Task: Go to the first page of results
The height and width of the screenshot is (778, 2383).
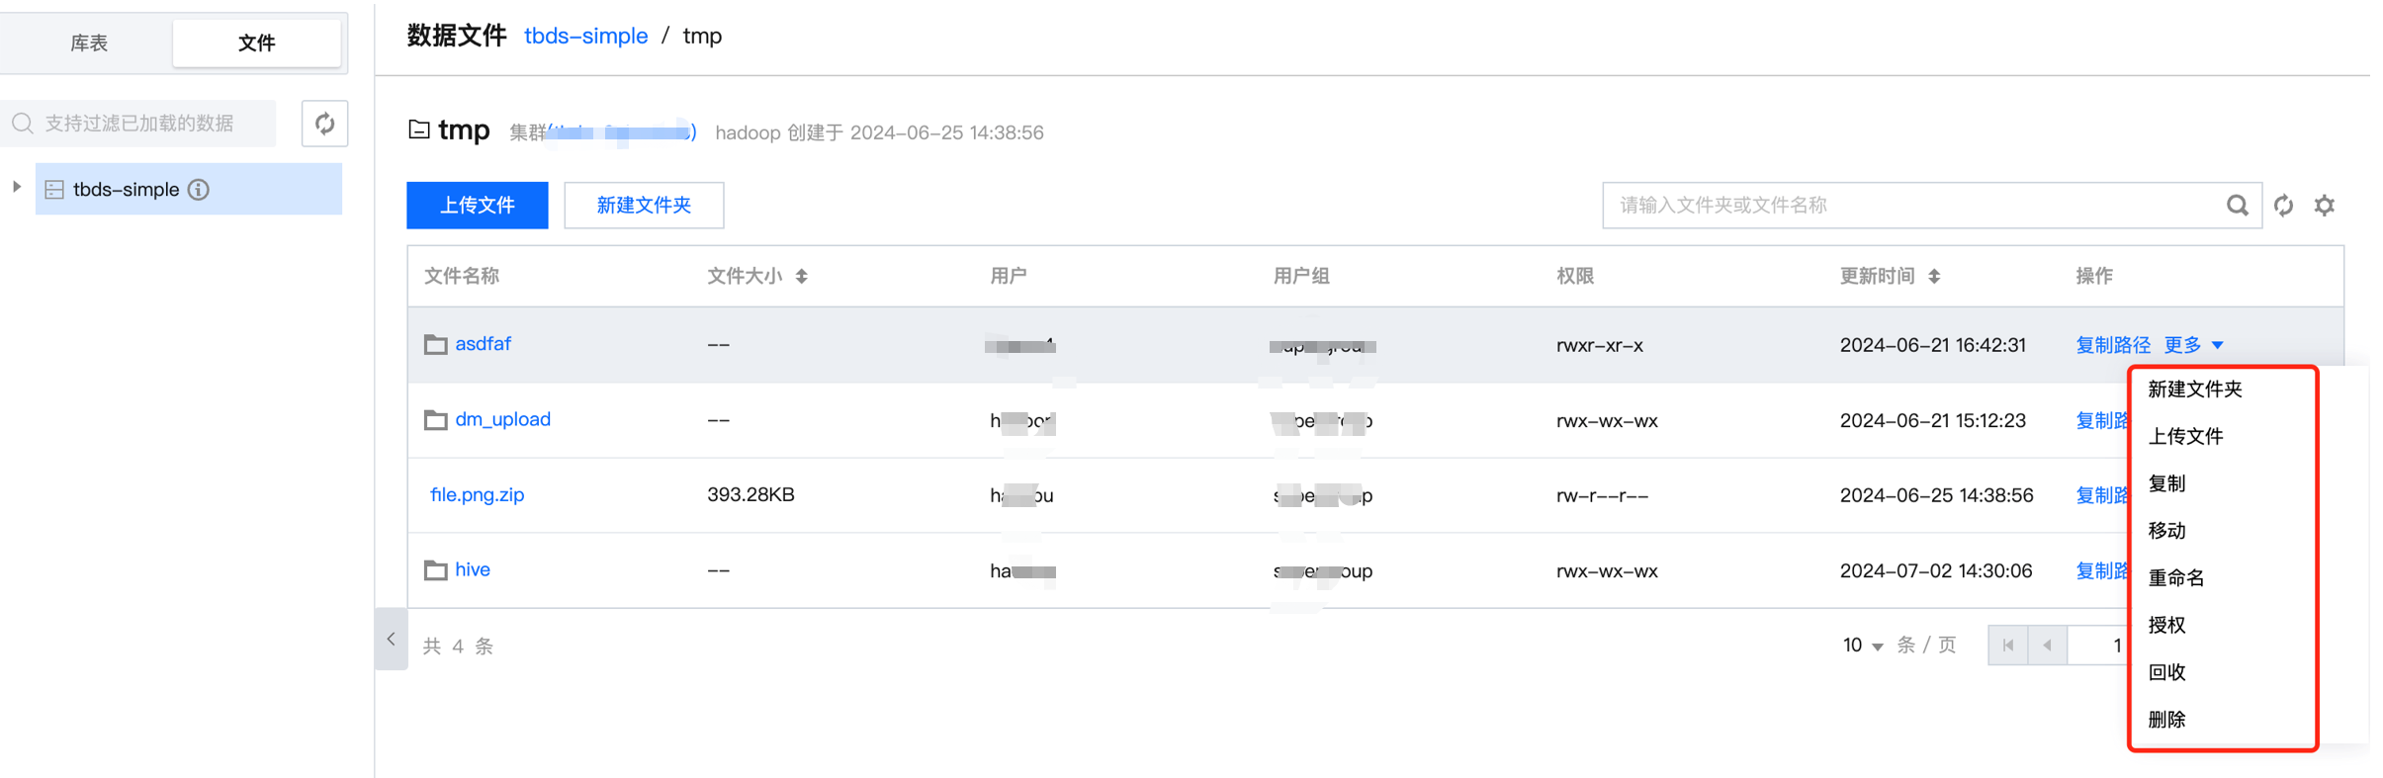Action: click(x=2007, y=646)
